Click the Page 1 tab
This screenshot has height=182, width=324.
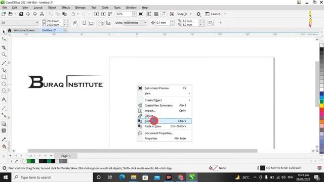65,156
